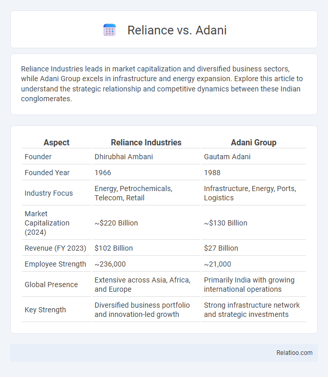Click 'Extensive across Asia, Africa, and Europe'
This screenshot has height=377, width=328.
coord(142,285)
